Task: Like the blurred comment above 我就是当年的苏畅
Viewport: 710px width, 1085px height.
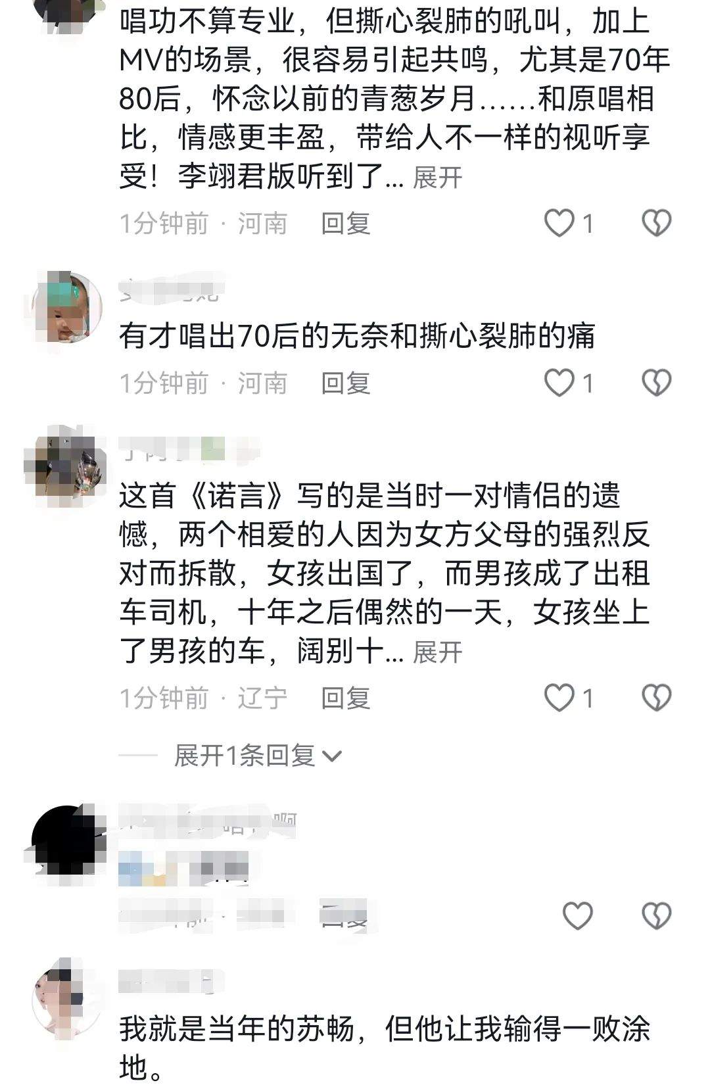Action: pos(578,915)
